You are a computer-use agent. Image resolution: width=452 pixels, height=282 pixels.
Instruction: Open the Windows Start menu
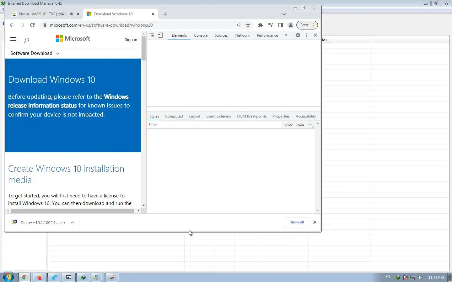(8, 277)
